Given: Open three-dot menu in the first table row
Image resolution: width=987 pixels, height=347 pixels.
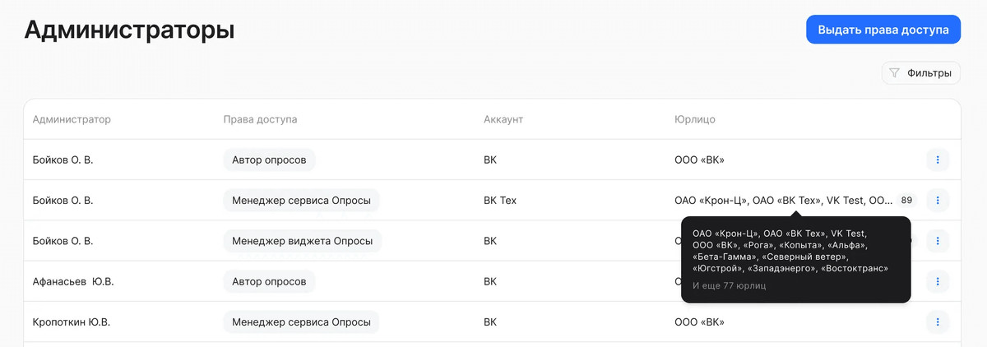Looking at the screenshot, I should click(x=938, y=160).
